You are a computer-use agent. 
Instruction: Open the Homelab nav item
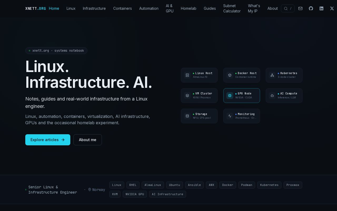click(x=189, y=8)
